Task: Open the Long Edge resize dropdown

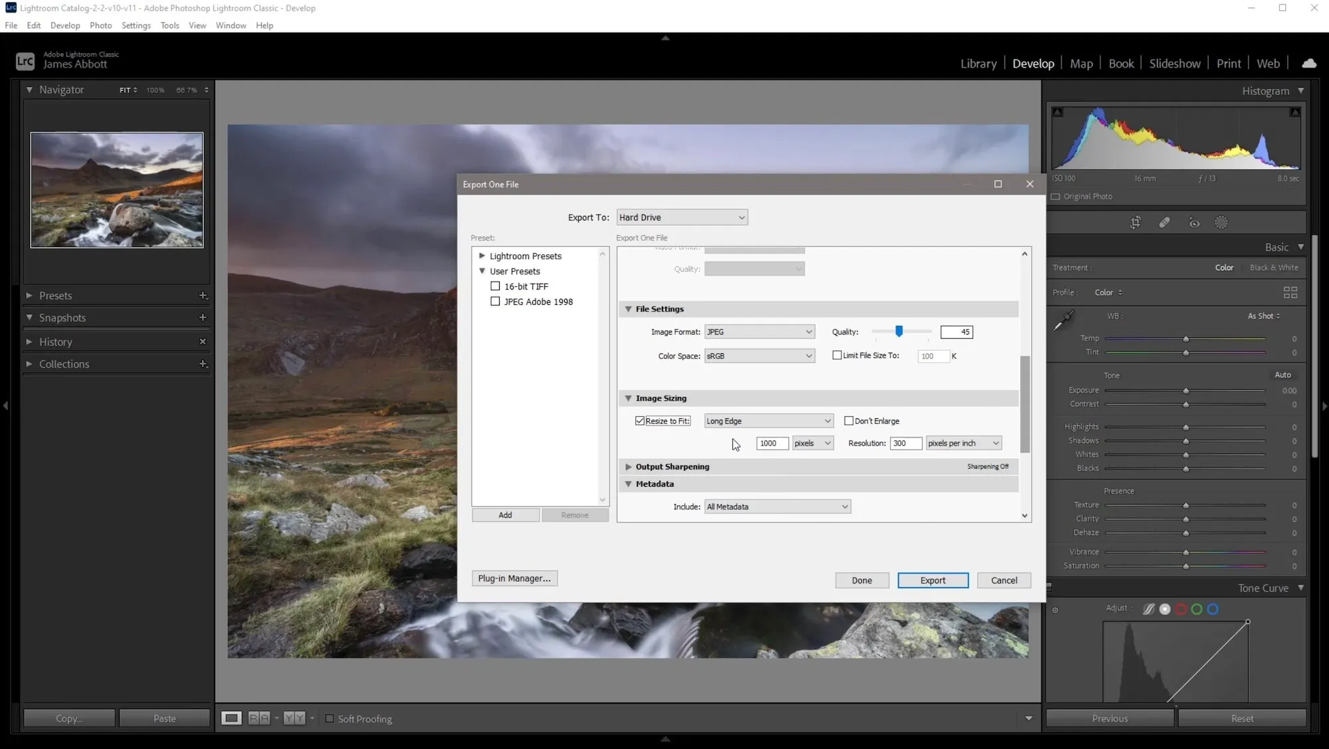Action: tap(769, 421)
